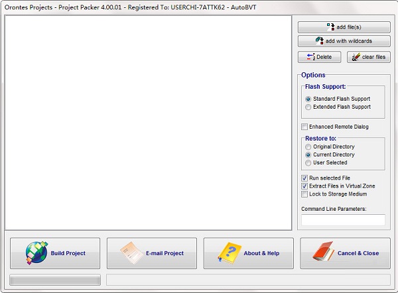The height and width of the screenshot is (293, 398).
Task: Click the clear files button
Action: (369, 57)
